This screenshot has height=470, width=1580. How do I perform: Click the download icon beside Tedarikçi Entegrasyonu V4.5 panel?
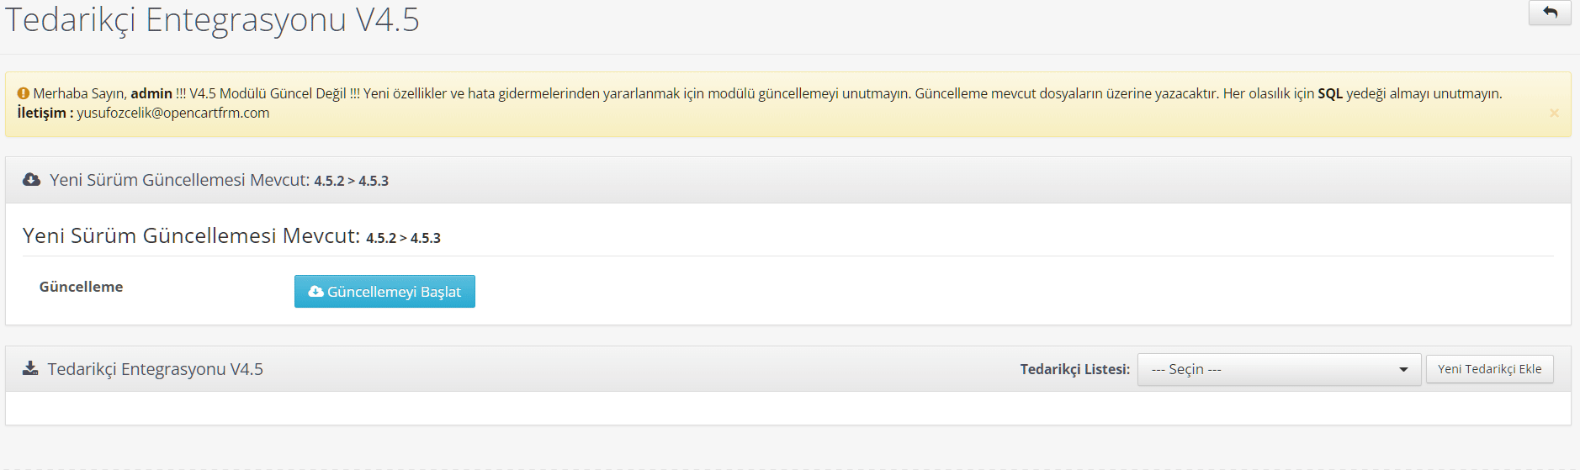[30, 368]
